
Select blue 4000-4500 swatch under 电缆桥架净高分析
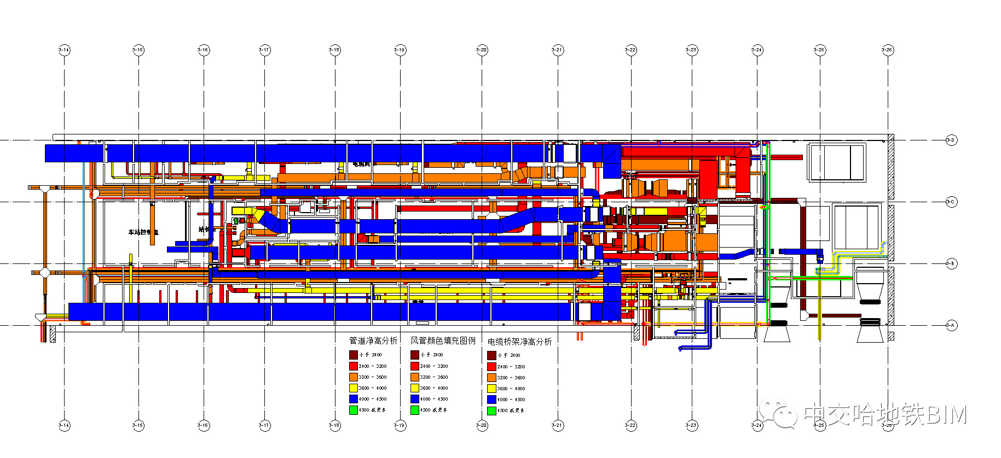coord(492,400)
